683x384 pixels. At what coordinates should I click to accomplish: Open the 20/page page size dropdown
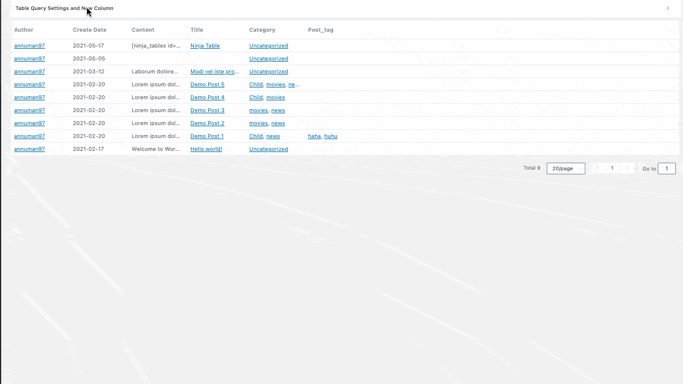tap(565, 169)
